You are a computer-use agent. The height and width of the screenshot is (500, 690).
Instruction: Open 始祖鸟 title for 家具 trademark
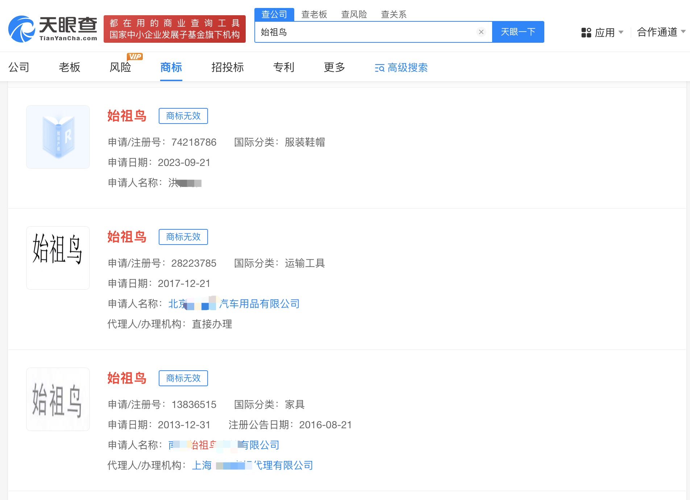(127, 378)
